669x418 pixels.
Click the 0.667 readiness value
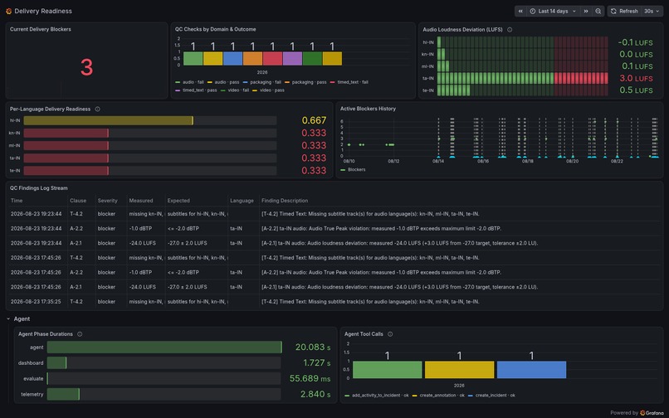[314, 121]
